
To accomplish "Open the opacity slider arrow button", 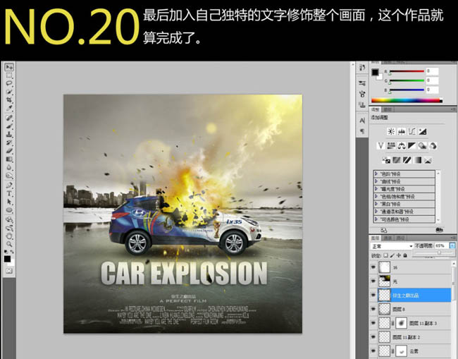I will coord(452,246).
